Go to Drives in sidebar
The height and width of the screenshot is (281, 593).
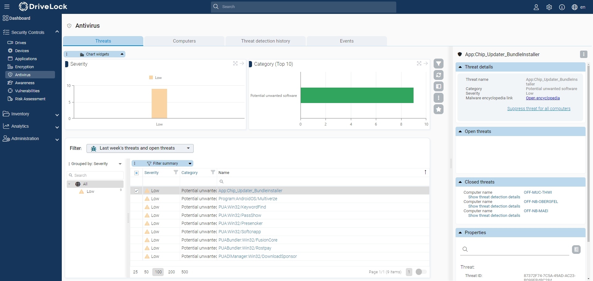[20, 43]
